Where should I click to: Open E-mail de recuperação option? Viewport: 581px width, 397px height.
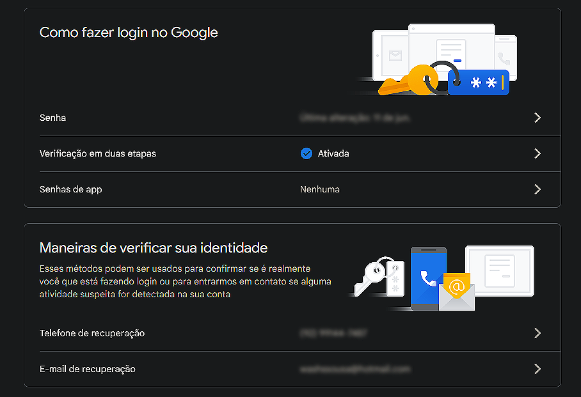click(88, 369)
